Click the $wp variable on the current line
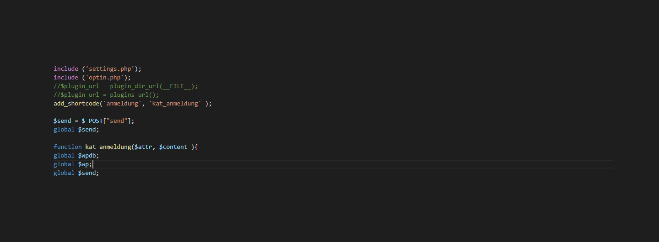 (x=83, y=164)
